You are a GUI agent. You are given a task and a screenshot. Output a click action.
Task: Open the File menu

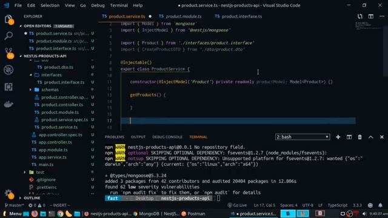[18, 5]
